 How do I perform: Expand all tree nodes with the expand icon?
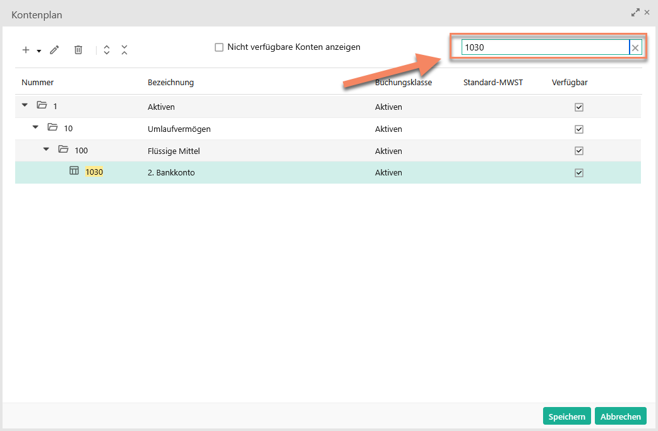pyautogui.click(x=107, y=50)
